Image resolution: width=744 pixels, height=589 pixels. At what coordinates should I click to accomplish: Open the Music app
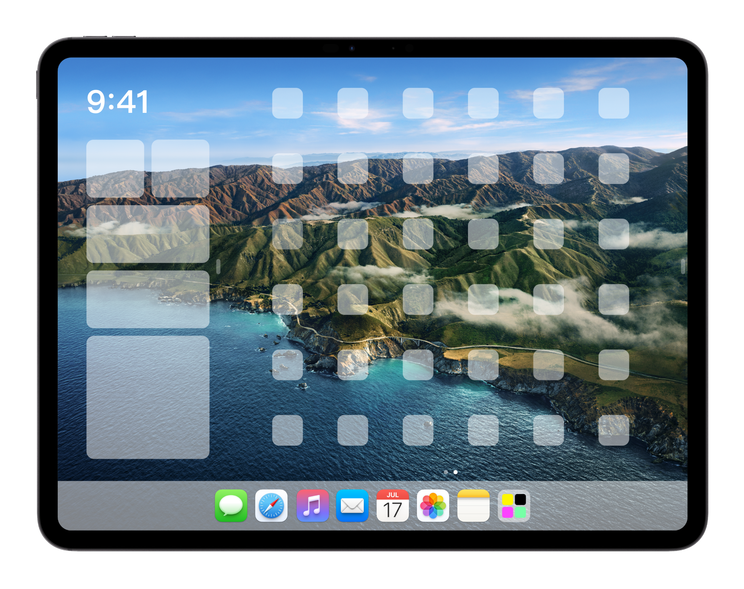pos(312,506)
